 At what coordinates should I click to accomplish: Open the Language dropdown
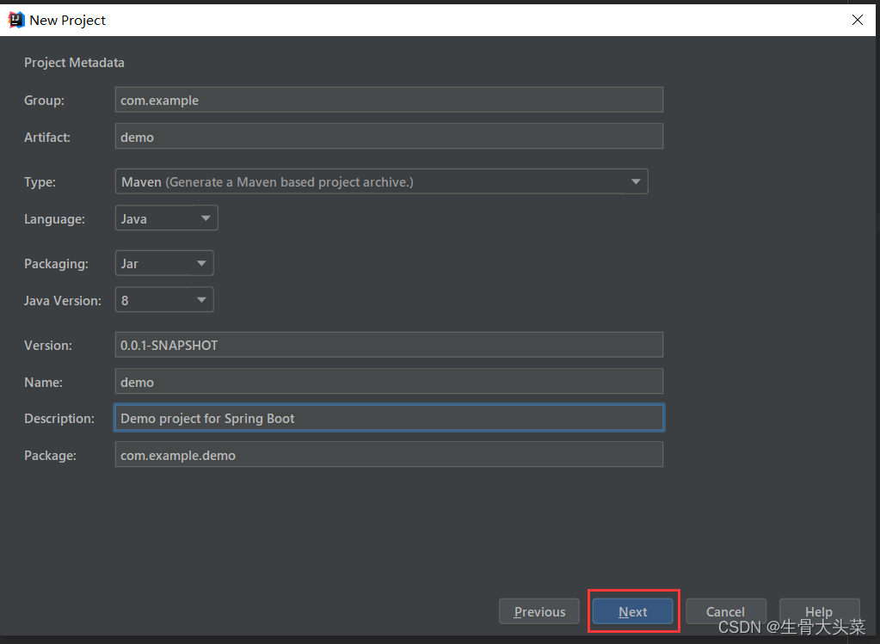206,218
